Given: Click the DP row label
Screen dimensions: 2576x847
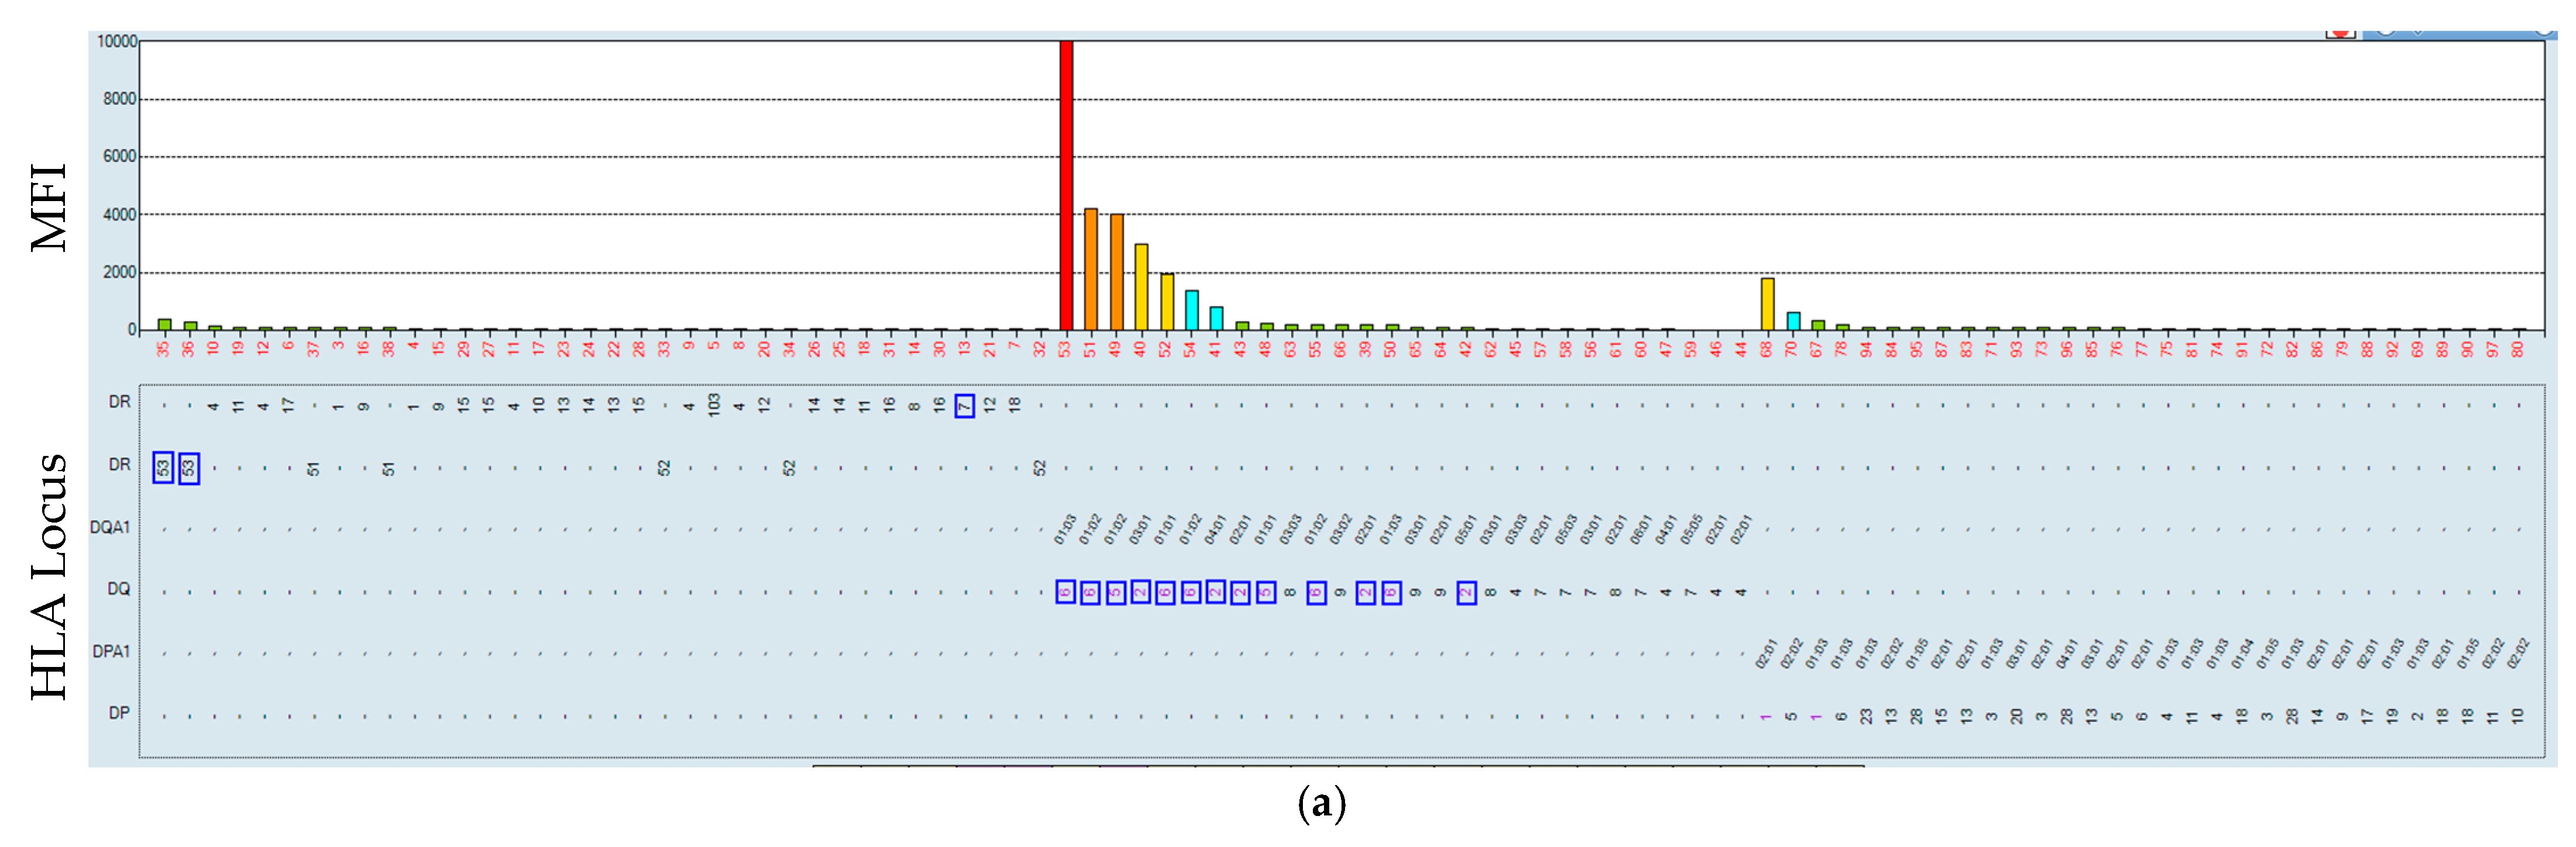Looking at the screenshot, I should (119, 713).
